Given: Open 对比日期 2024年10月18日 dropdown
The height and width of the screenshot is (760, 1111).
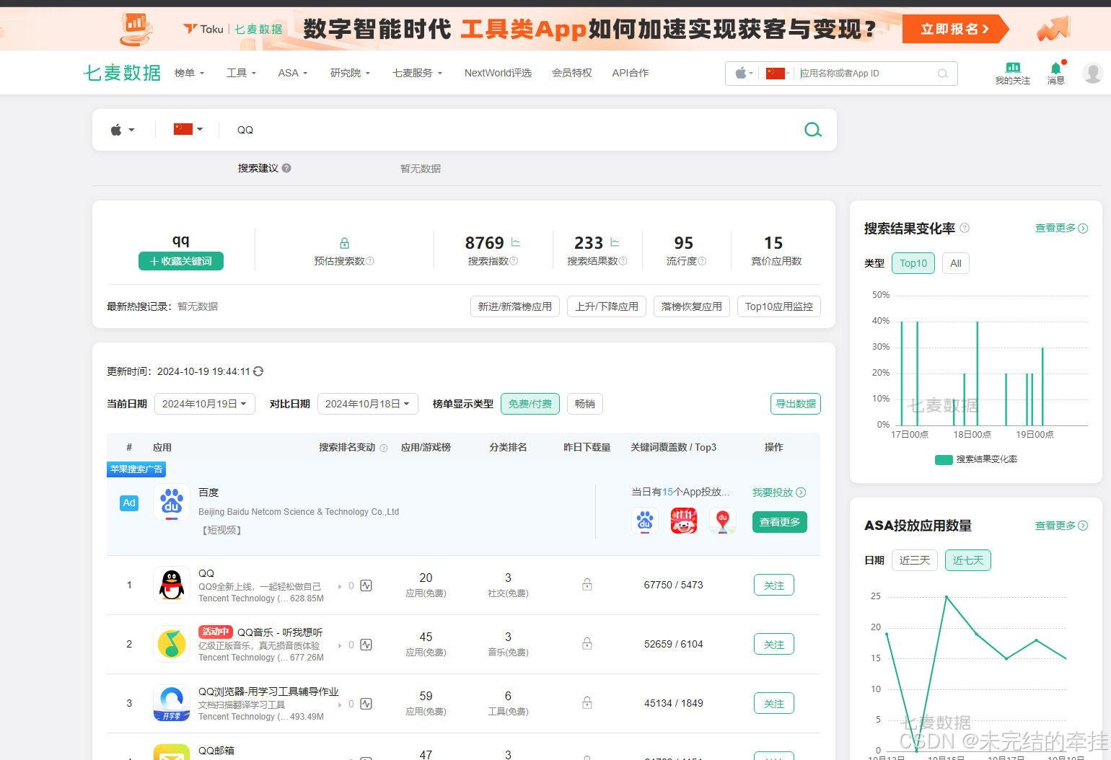Looking at the screenshot, I should pyautogui.click(x=368, y=404).
